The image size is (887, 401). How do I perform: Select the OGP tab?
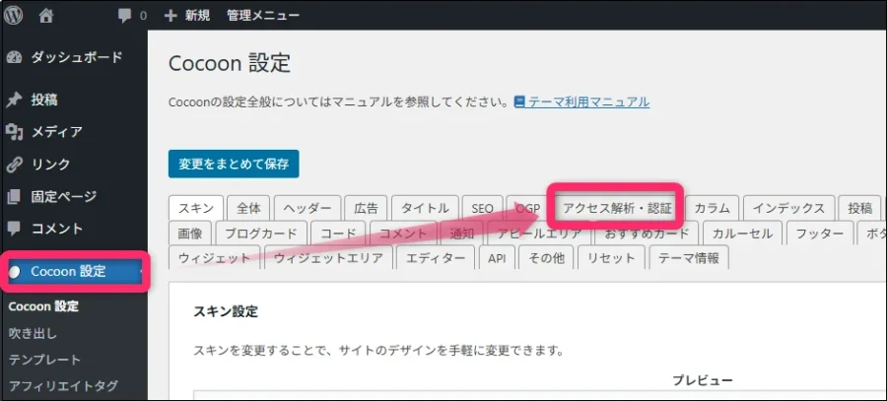click(x=528, y=208)
